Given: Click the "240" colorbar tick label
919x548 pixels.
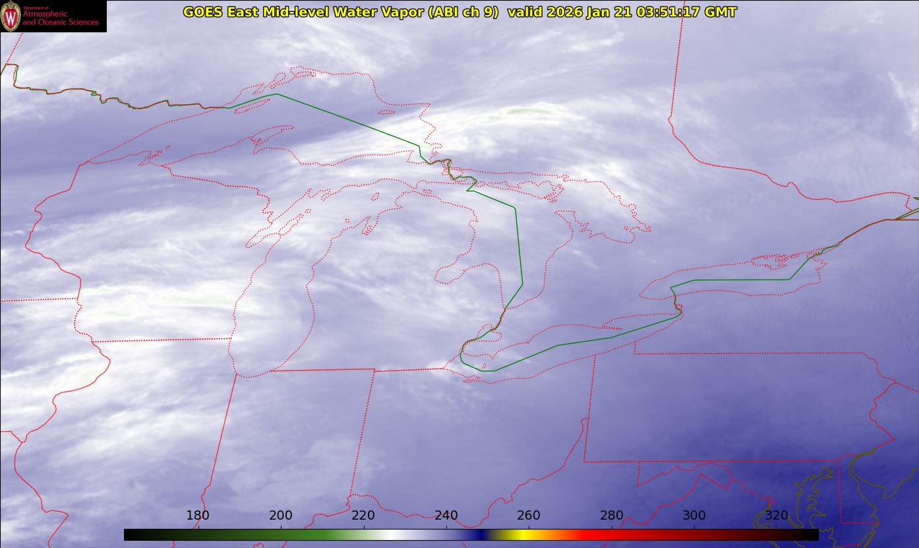Looking at the screenshot, I should click(x=446, y=515).
